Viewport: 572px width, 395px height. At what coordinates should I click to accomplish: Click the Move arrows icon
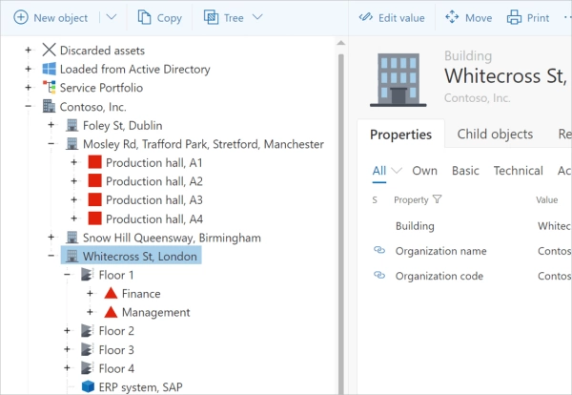pos(452,17)
